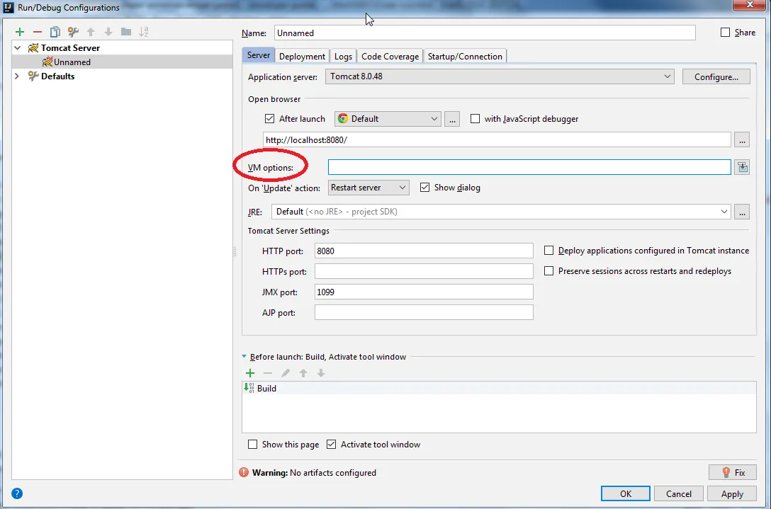Open Edit Defaults via the wrench icon
This screenshot has width=771, height=509.
(x=73, y=32)
